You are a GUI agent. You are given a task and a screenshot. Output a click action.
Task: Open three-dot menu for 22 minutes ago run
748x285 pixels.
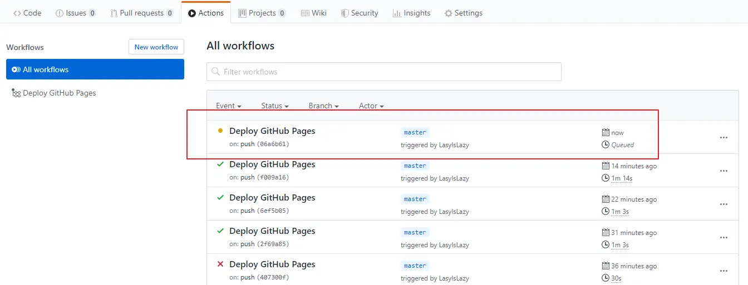724,204
